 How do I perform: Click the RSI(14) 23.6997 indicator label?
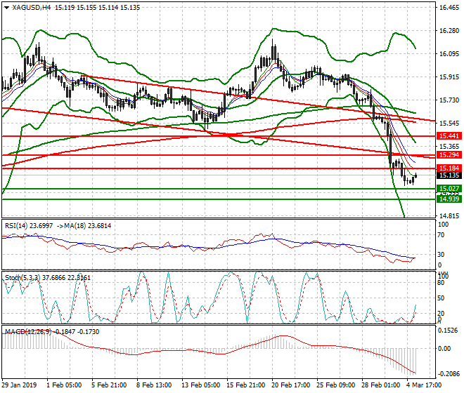coord(29,226)
